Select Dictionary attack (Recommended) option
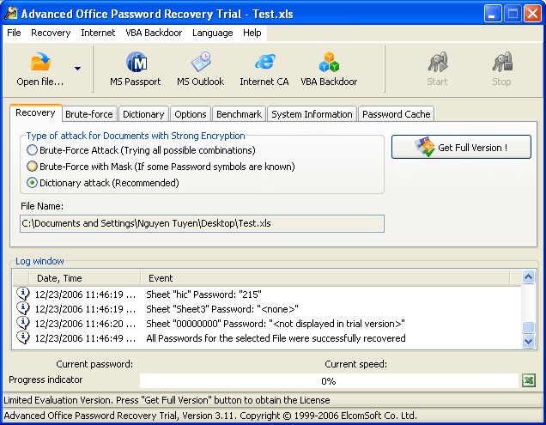The image size is (546, 425). click(x=33, y=183)
